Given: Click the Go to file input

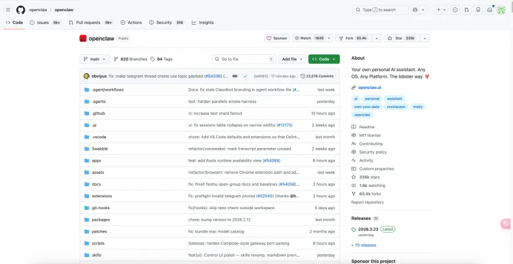Looking at the screenshot, I should point(244,59).
